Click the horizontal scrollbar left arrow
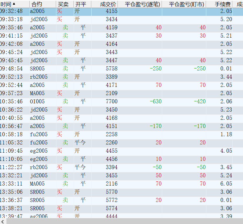This screenshot has height=224, width=243. (x=3, y=221)
